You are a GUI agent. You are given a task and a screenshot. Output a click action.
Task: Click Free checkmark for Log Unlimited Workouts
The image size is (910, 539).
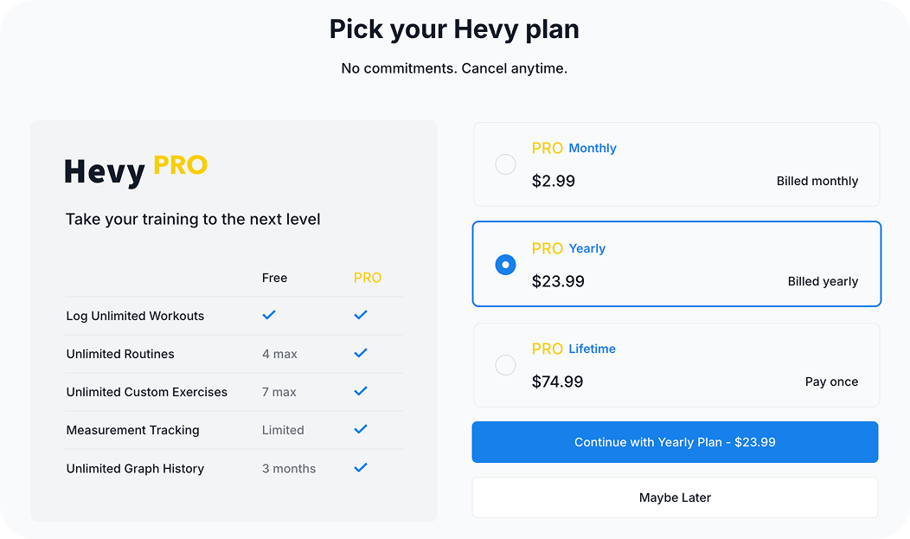(269, 315)
